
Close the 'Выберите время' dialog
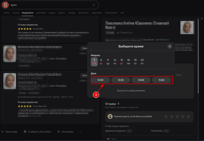pyautogui.click(x=170, y=46)
